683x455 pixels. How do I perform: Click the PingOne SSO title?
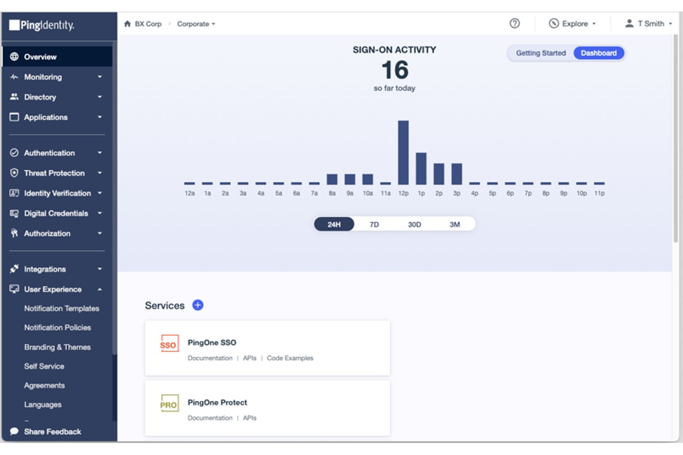(212, 343)
